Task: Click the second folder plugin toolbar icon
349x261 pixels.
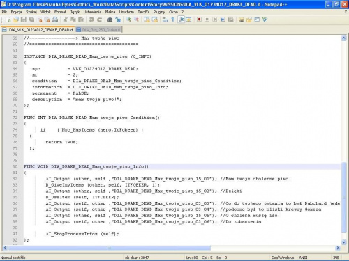Action: tap(249, 19)
